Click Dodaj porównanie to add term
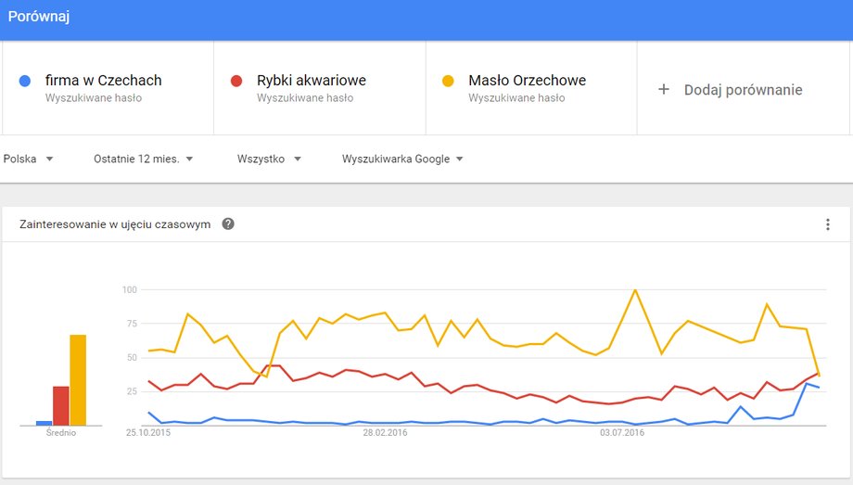 (743, 90)
